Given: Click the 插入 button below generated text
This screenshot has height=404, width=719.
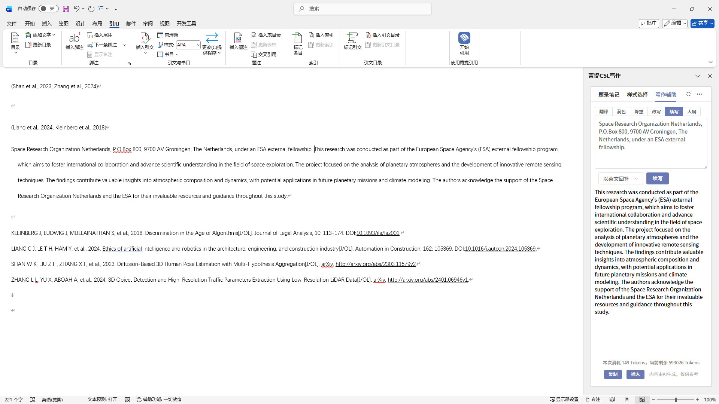Looking at the screenshot, I should pyautogui.click(x=635, y=374).
